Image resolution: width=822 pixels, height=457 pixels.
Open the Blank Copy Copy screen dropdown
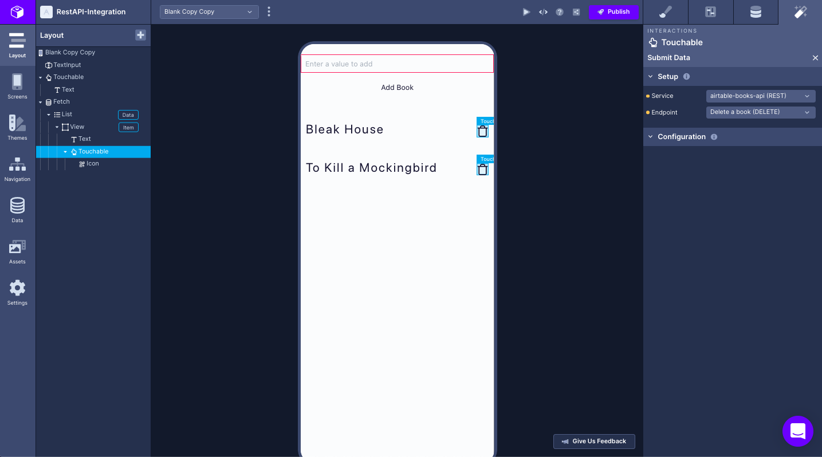pyautogui.click(x=209, y=12)
